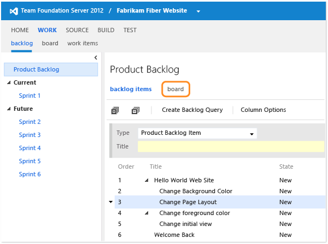Click the Visual Studio logo icon
Viewport: 328px width, 244px height.
[14, 11]
